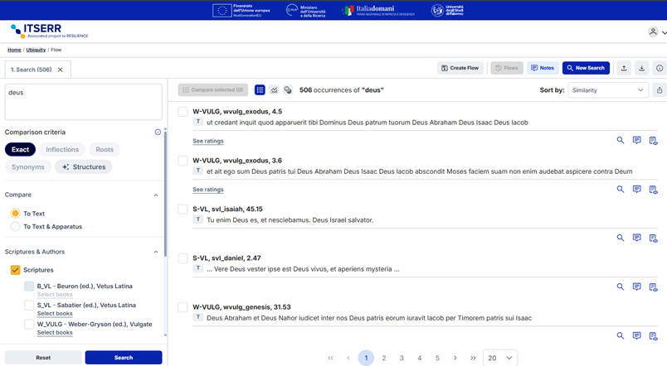Switch to list view of results

pyautogui.click(x=260, y=90)
